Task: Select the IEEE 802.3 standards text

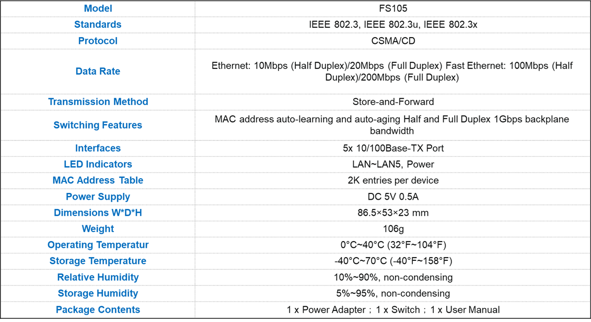Action: point(393,25)
